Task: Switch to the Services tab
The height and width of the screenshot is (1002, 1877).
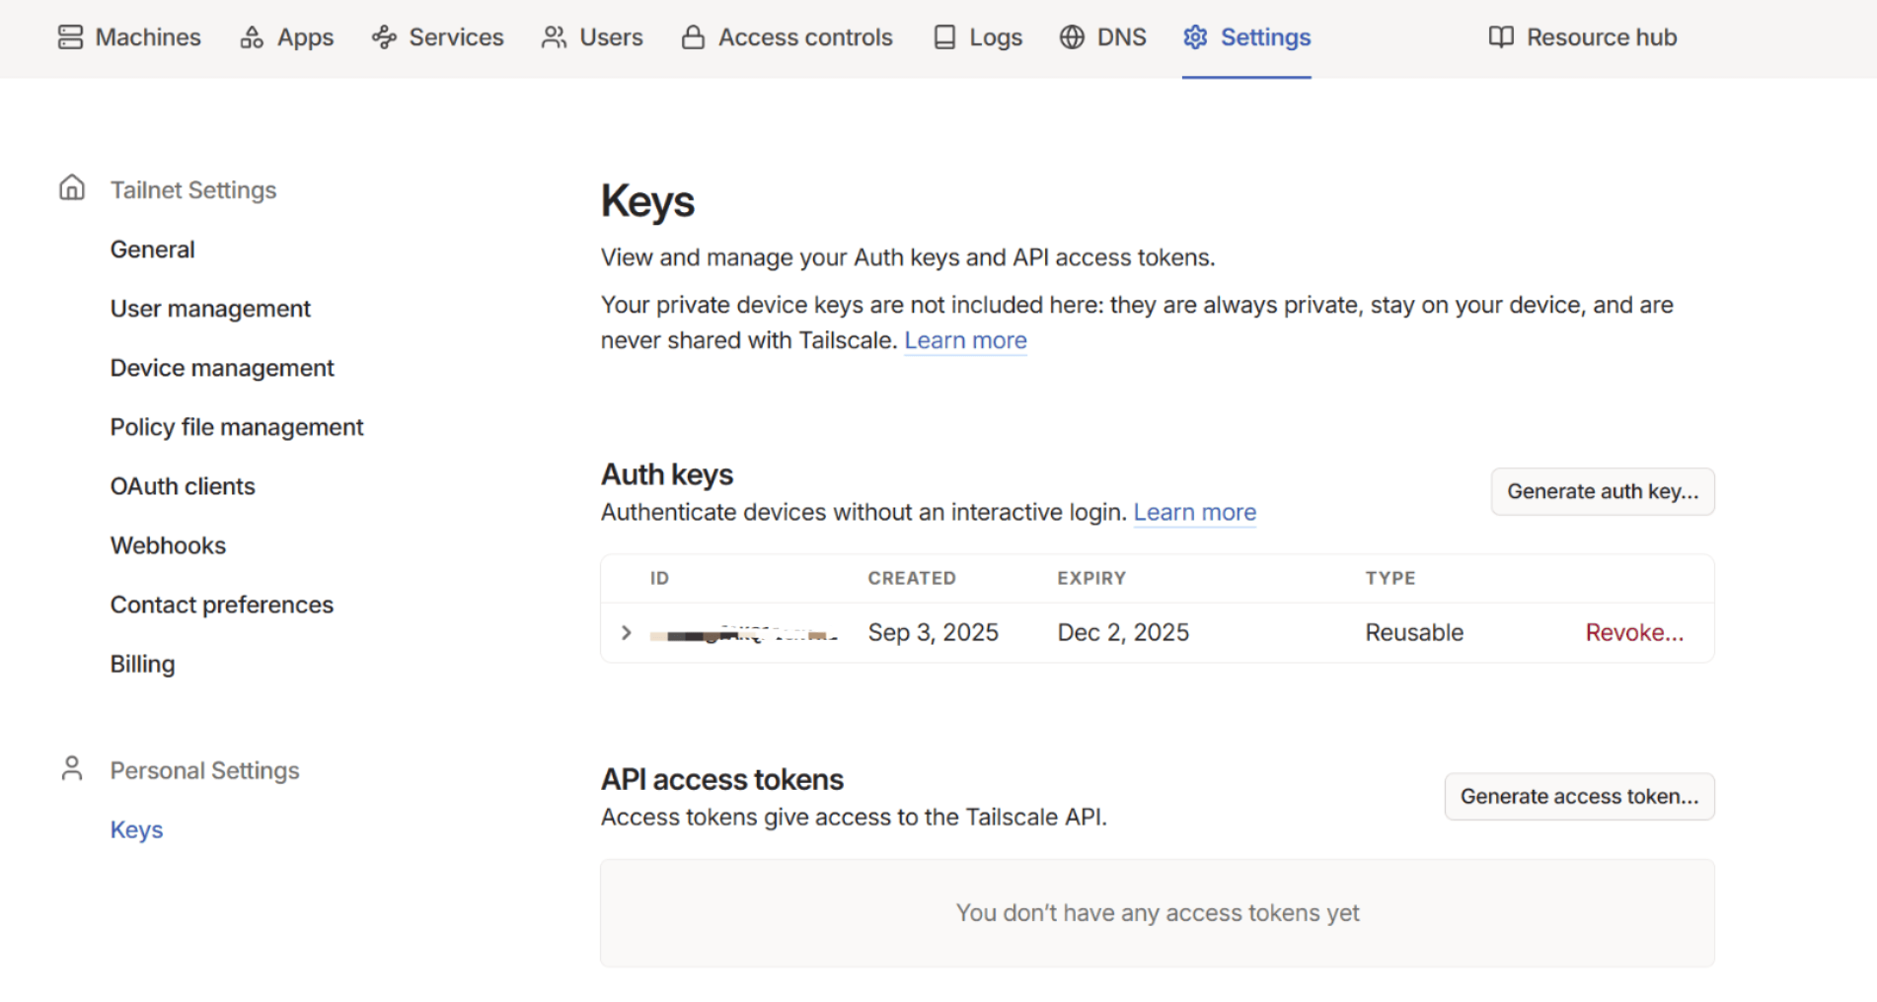Action: 437,37
